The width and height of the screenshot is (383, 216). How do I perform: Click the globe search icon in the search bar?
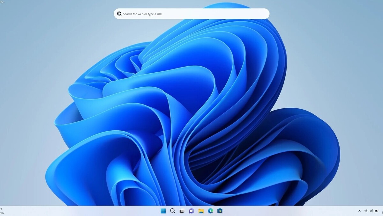point(119,14)
